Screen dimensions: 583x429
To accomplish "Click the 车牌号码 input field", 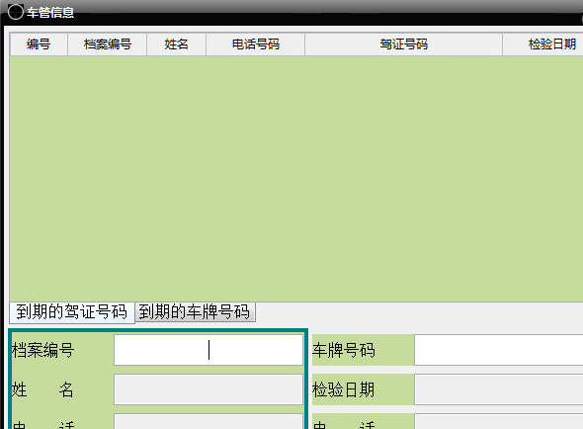I will [x=499, y=350].
